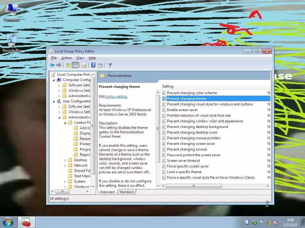The image size is (305, 228).
Task: Toggle the Show/Hide Console Tree icon
Action: (75, 65)
